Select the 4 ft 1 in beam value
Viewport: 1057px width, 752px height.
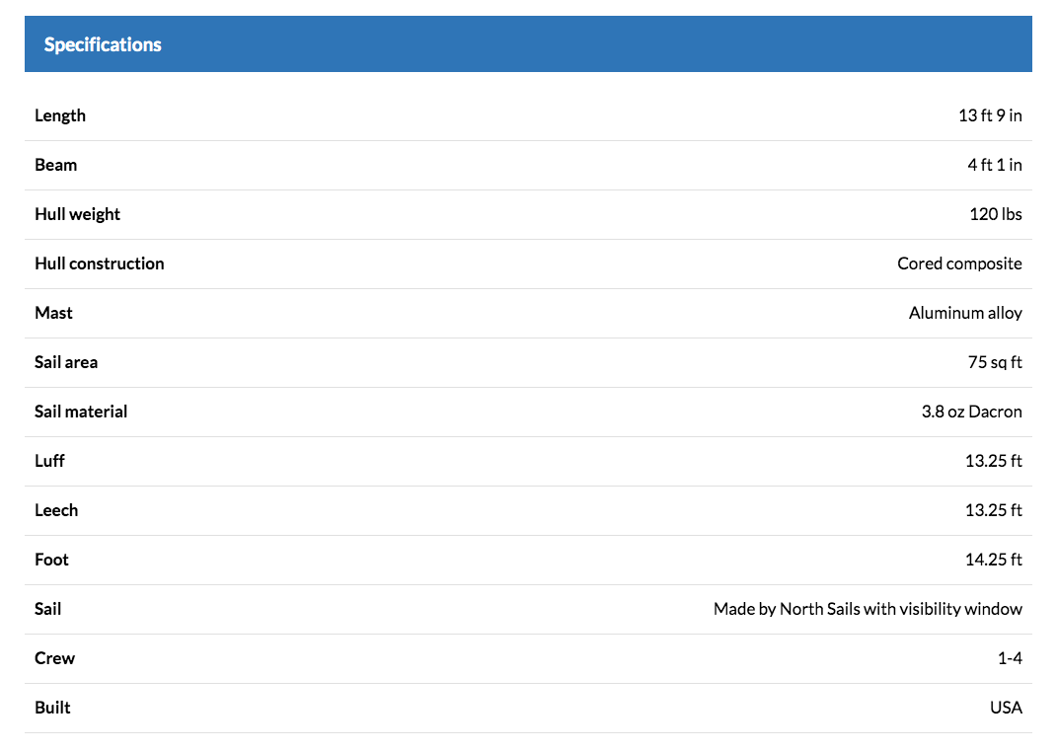click(994, 165)
